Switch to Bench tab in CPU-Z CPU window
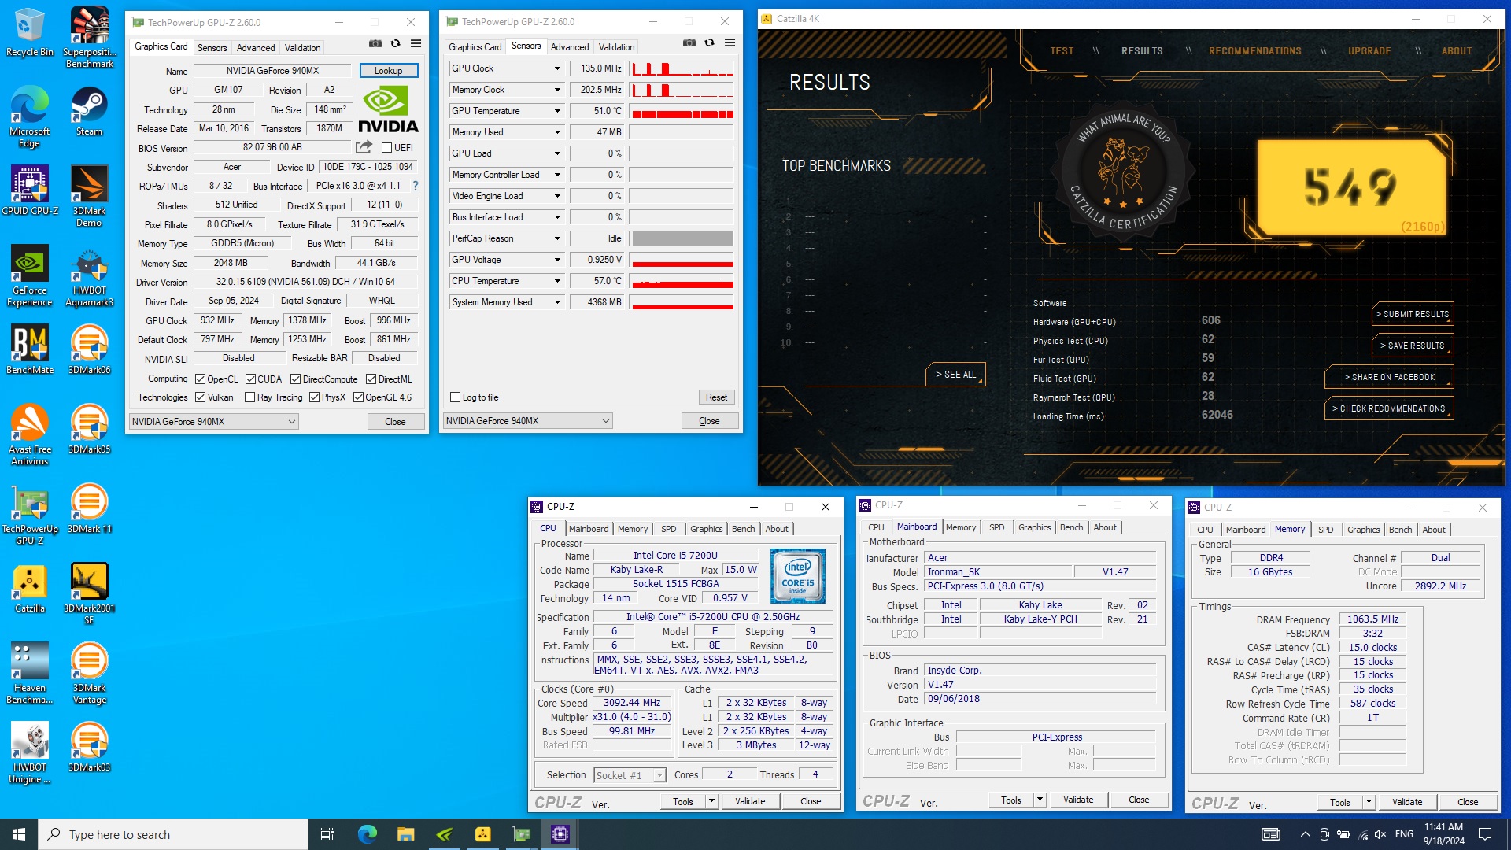1511x850 pixels. pos(743,529)
